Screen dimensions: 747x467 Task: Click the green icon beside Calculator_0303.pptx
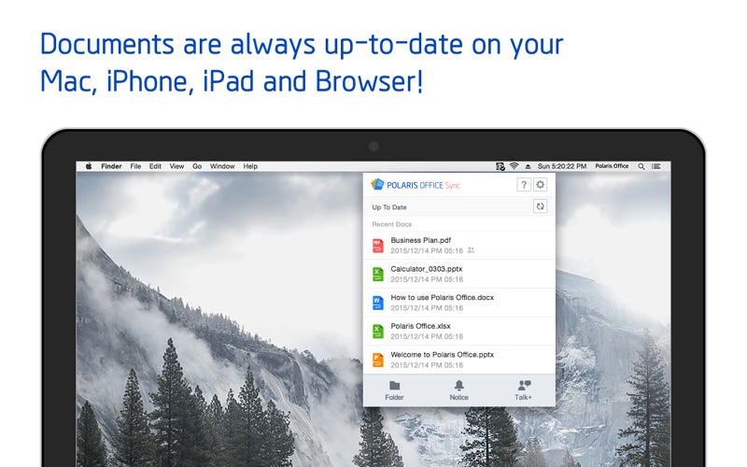coord(378,274)
